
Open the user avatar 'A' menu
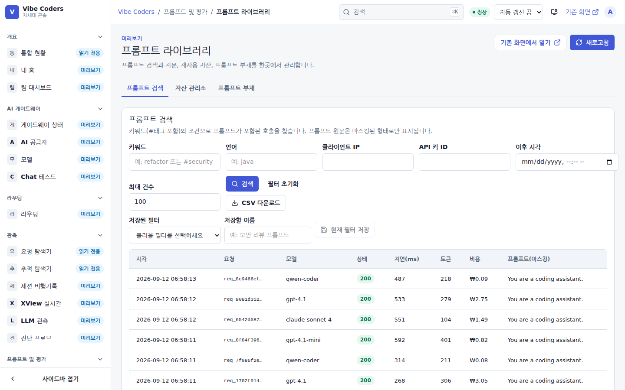click(x=610, y=12)
